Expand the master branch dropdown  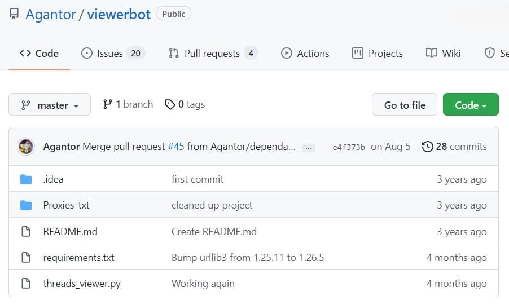pos(50,104)
